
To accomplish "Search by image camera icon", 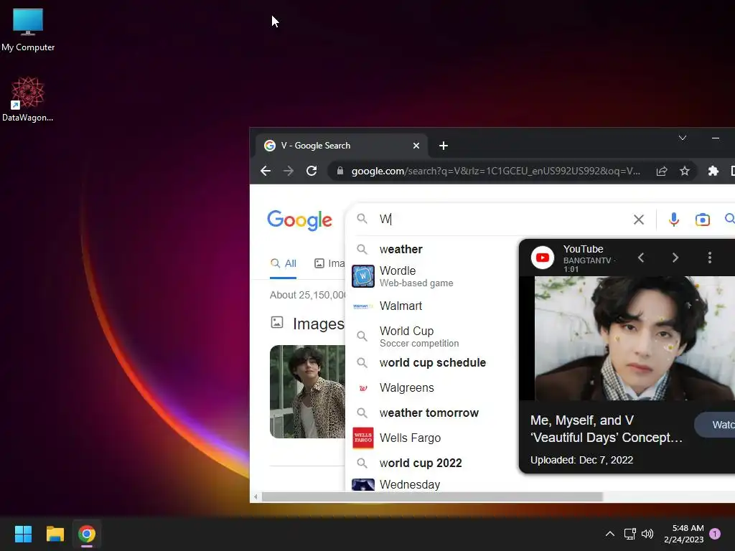I will (702, 220).
